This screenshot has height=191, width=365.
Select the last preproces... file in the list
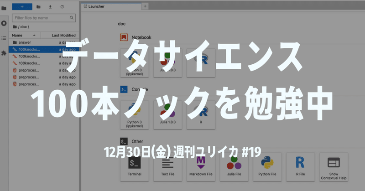point(44,84)
